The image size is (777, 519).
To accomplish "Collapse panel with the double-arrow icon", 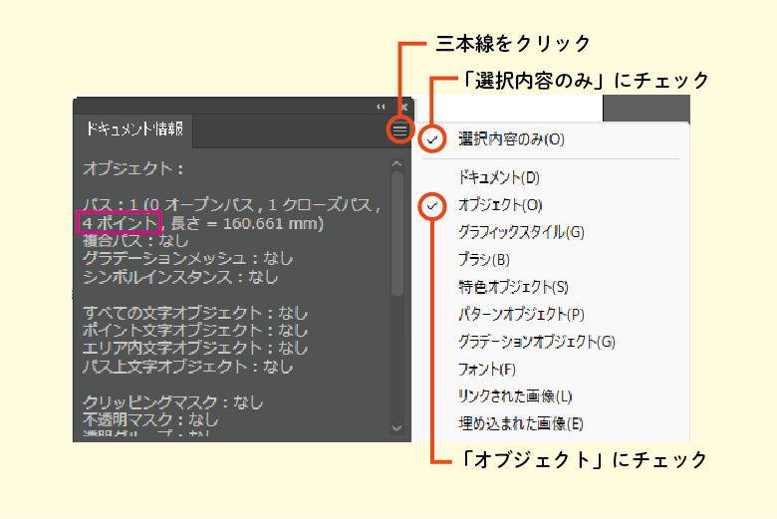I will (x=381, y=107).
